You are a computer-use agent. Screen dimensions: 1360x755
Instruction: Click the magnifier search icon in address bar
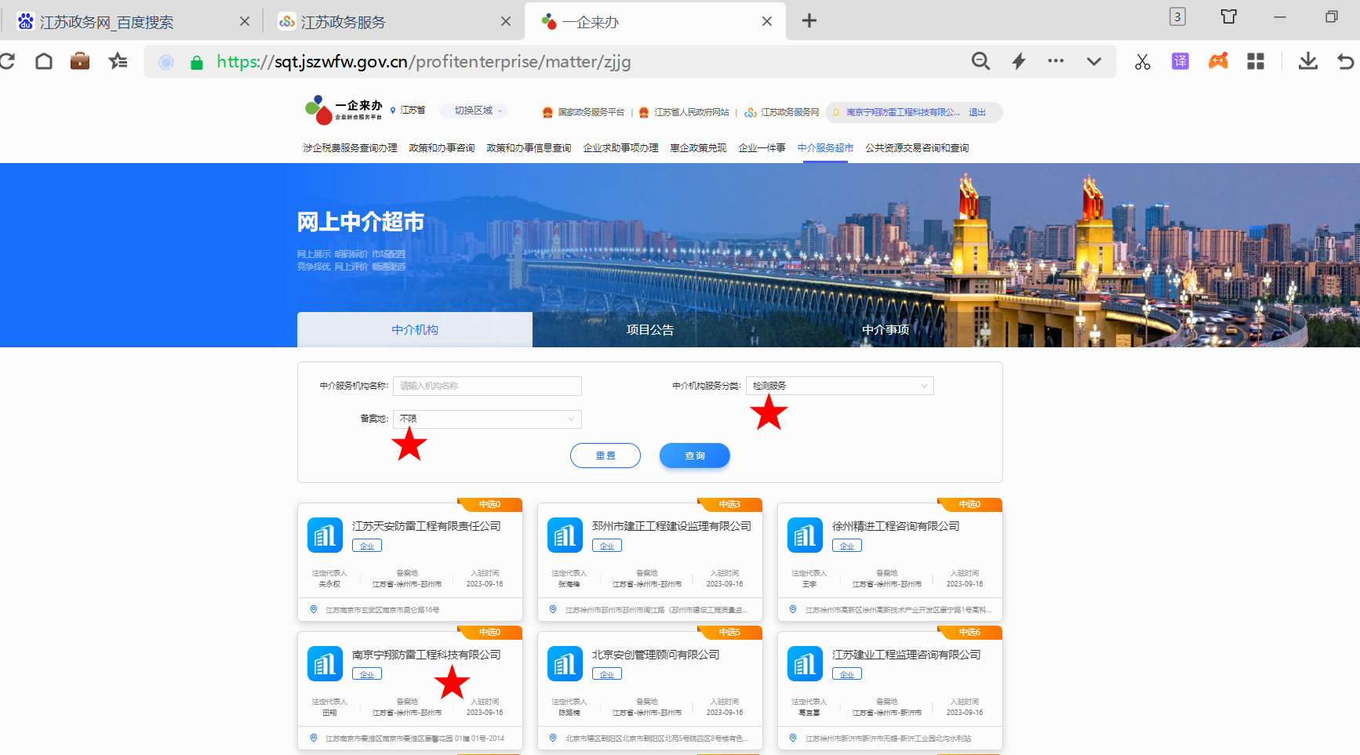[x=980, y=61]
